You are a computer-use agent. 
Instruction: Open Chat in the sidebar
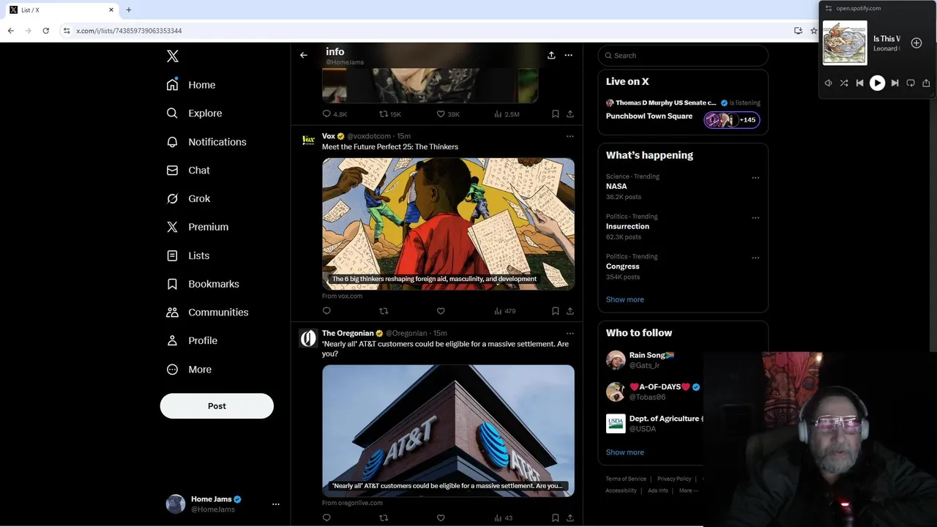[188, 171]
